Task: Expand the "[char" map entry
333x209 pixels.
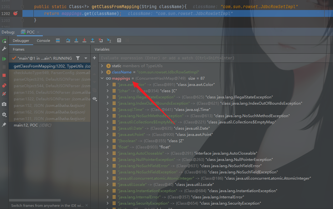Action: click(x=108, y=91)
